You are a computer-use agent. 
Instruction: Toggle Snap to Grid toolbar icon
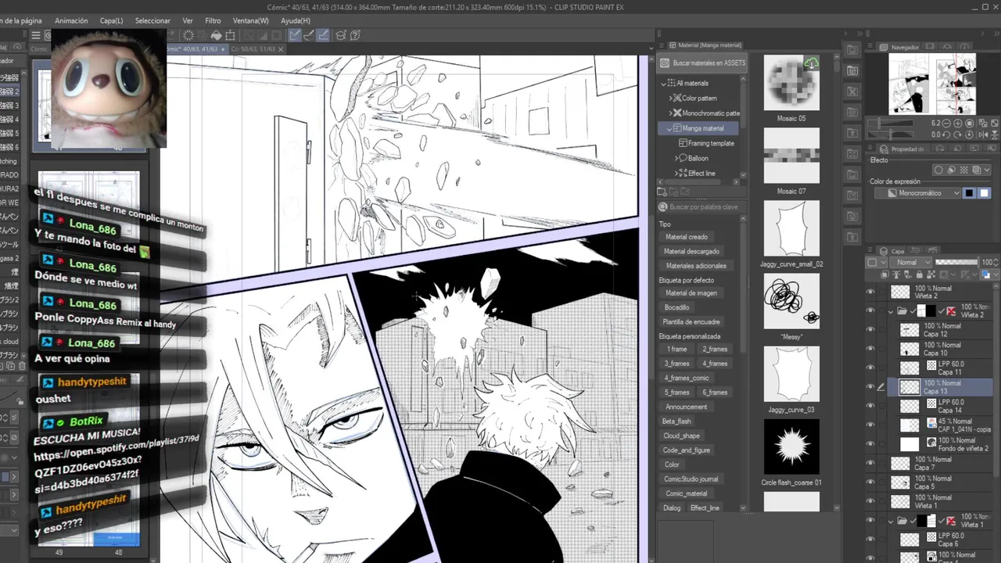click(x=323, y=35)
